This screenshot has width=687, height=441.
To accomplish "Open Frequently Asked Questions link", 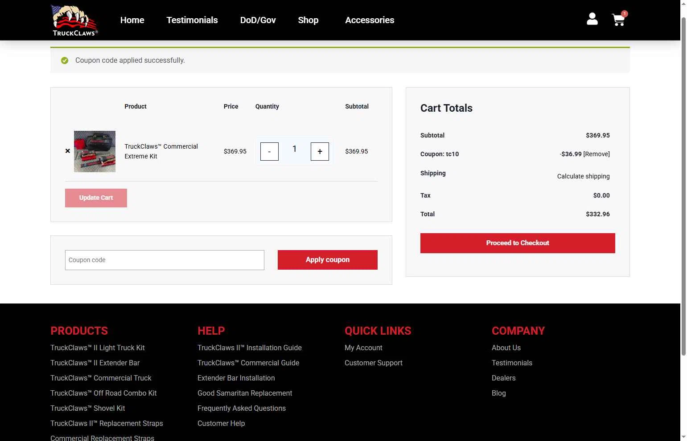I will tap(242, 409).
